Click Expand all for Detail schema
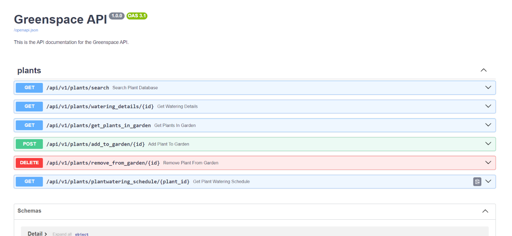The width and height of the screenshot is (512, 236). (62, 234)
